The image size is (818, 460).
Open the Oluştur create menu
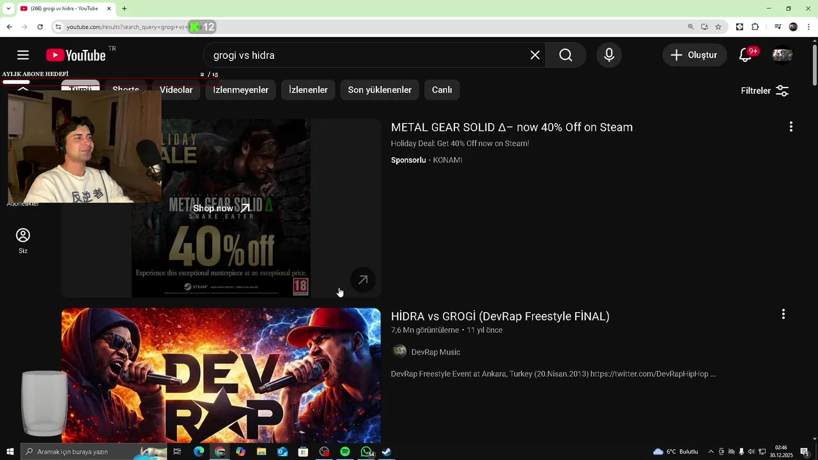694,55
